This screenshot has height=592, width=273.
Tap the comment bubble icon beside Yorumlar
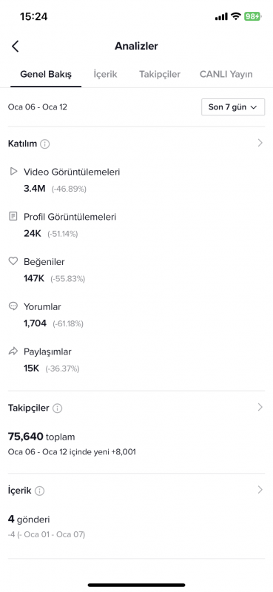pos(13,306)
